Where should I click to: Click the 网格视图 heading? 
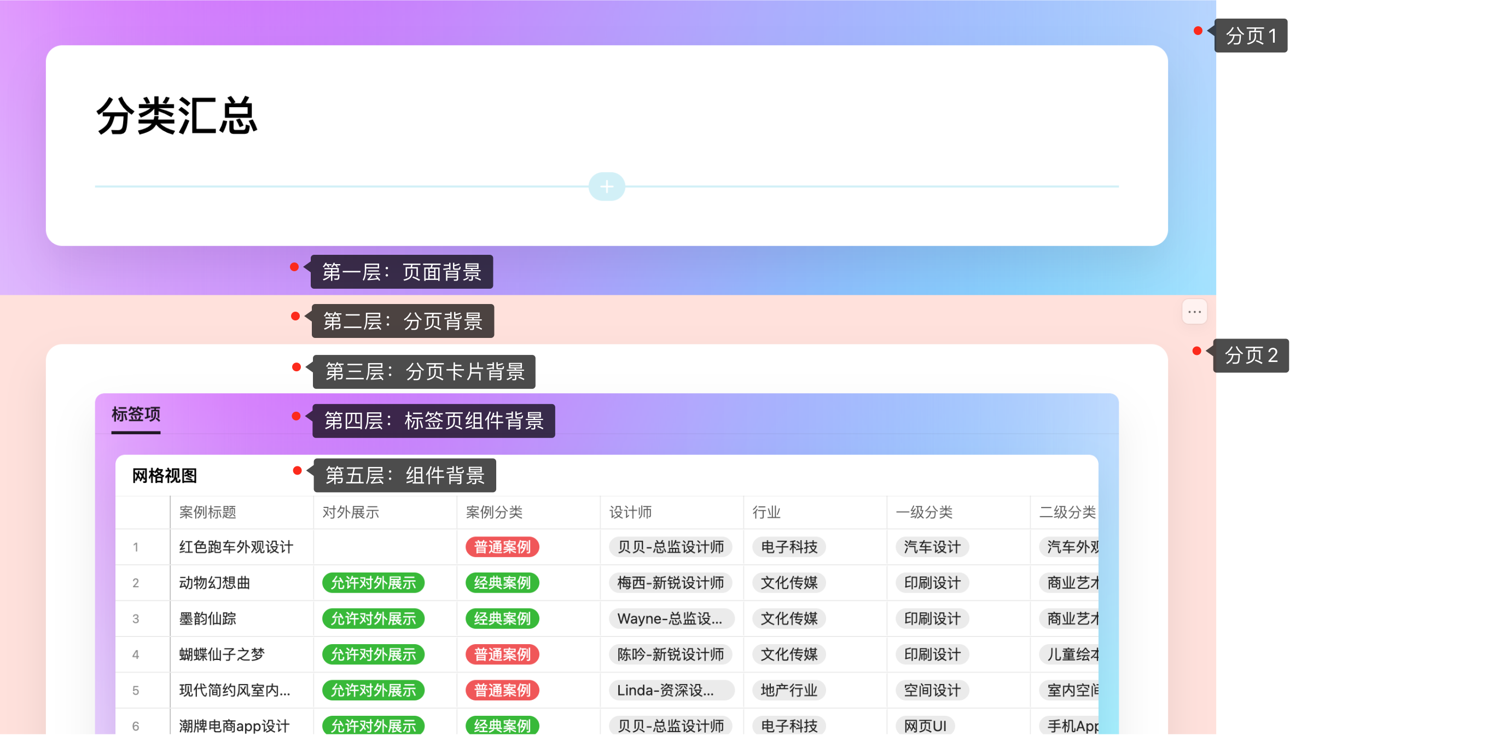tap(165, 475)
